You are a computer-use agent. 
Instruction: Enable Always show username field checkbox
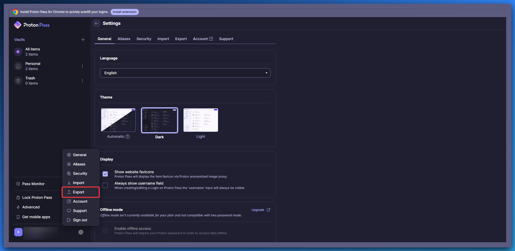coord(105,185)
